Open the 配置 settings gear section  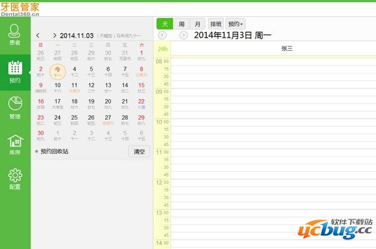[x=15, y=179]
